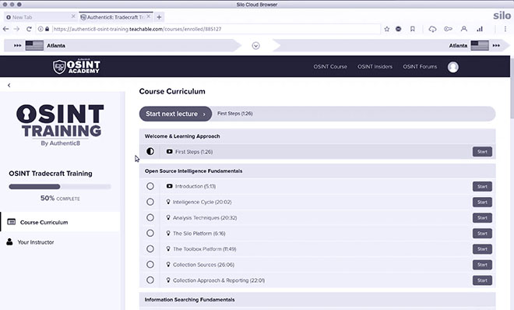Bookmark this page with the star icon
The height and width of the screenshot is (310, 514).
[x=387, y=29]
